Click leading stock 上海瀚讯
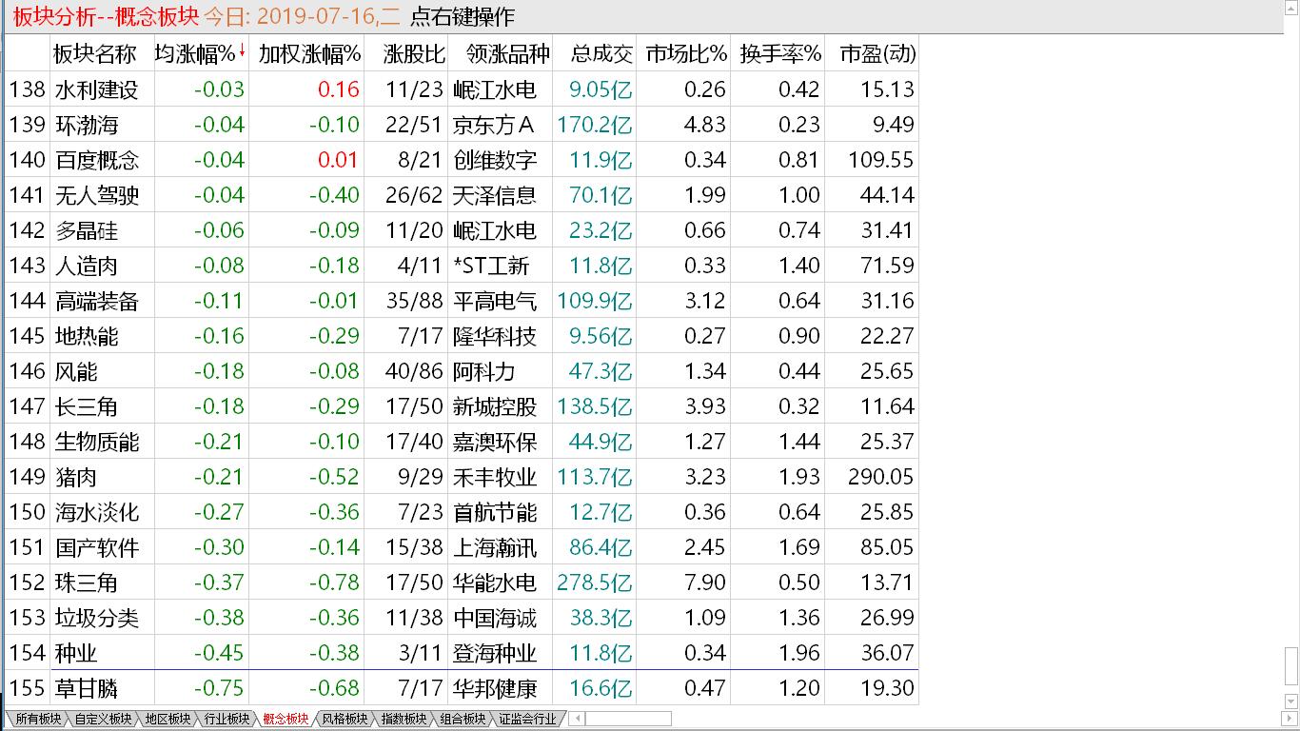Viewport: 1300px width, 731px height. tap(495, 547)
